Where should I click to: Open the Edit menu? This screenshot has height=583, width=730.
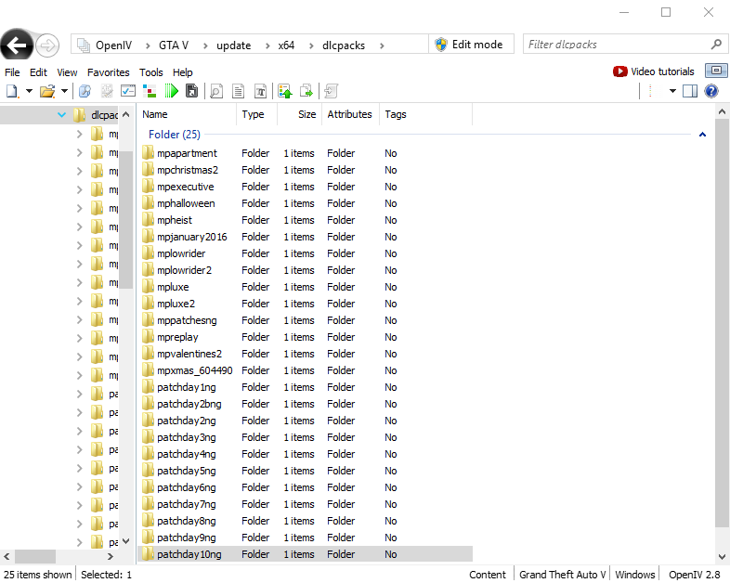coord(38,72)
